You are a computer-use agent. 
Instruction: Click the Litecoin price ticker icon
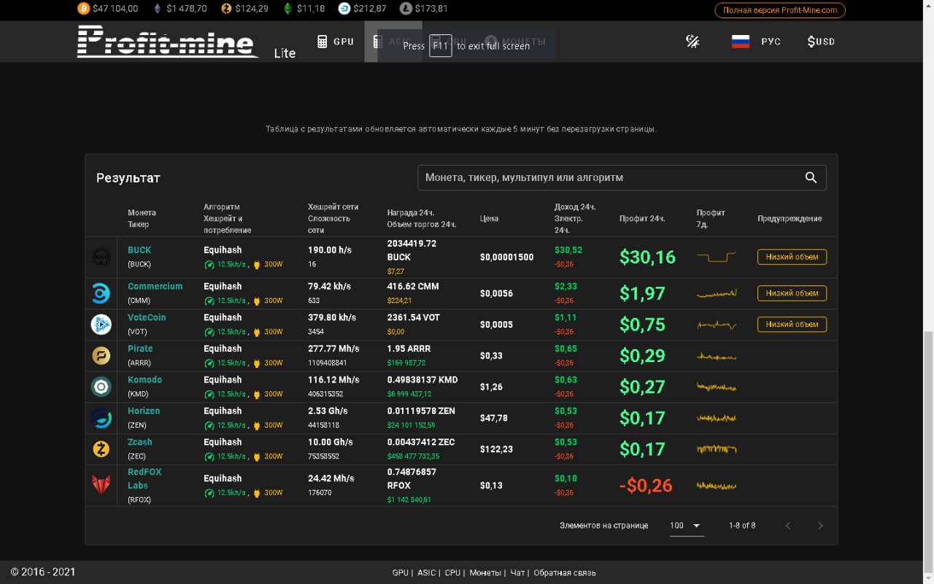(x=406, y=9)
